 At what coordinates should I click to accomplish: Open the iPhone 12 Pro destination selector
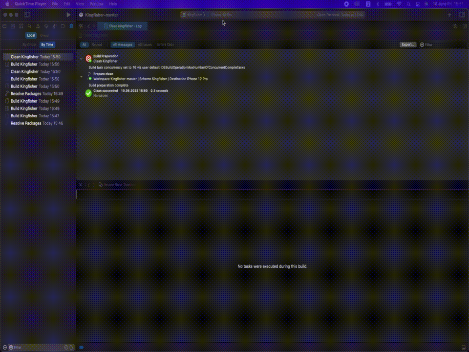click(219, 15)
